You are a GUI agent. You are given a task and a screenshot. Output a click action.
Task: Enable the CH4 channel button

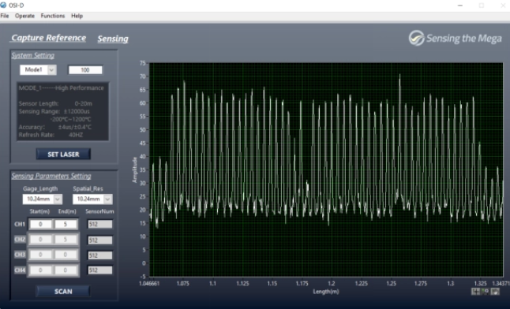pyautogui.click(x=20, y=270)
